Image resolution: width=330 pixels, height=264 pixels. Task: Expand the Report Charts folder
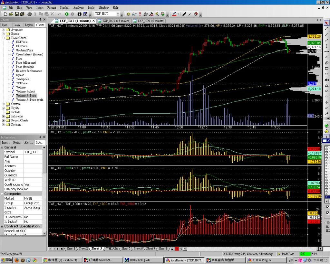(3, 120)
